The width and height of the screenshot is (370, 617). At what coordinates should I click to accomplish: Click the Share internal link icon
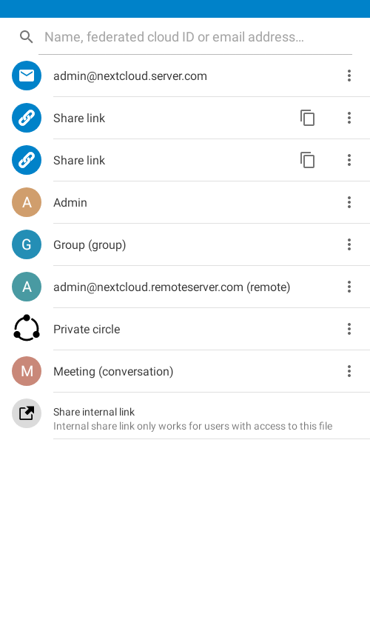coord(27,413)
